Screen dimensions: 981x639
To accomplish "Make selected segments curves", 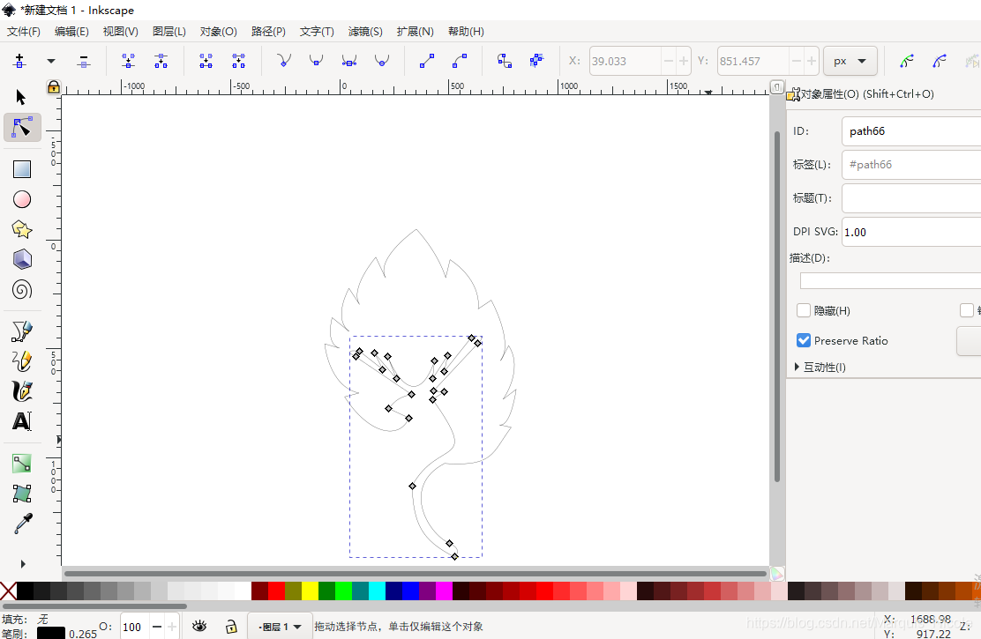I will click(x=460, y=61).
